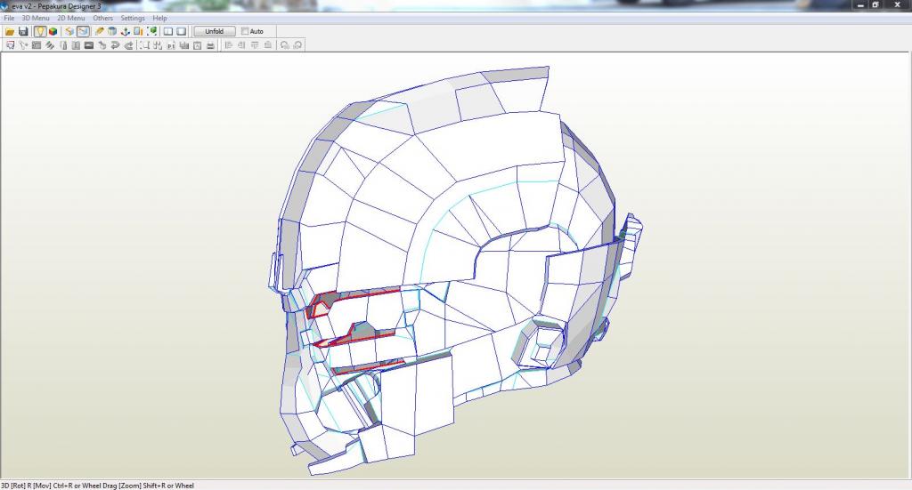Open the 3D Menu
This screenshot has height=490, width=912.
(x=36, y=18)
